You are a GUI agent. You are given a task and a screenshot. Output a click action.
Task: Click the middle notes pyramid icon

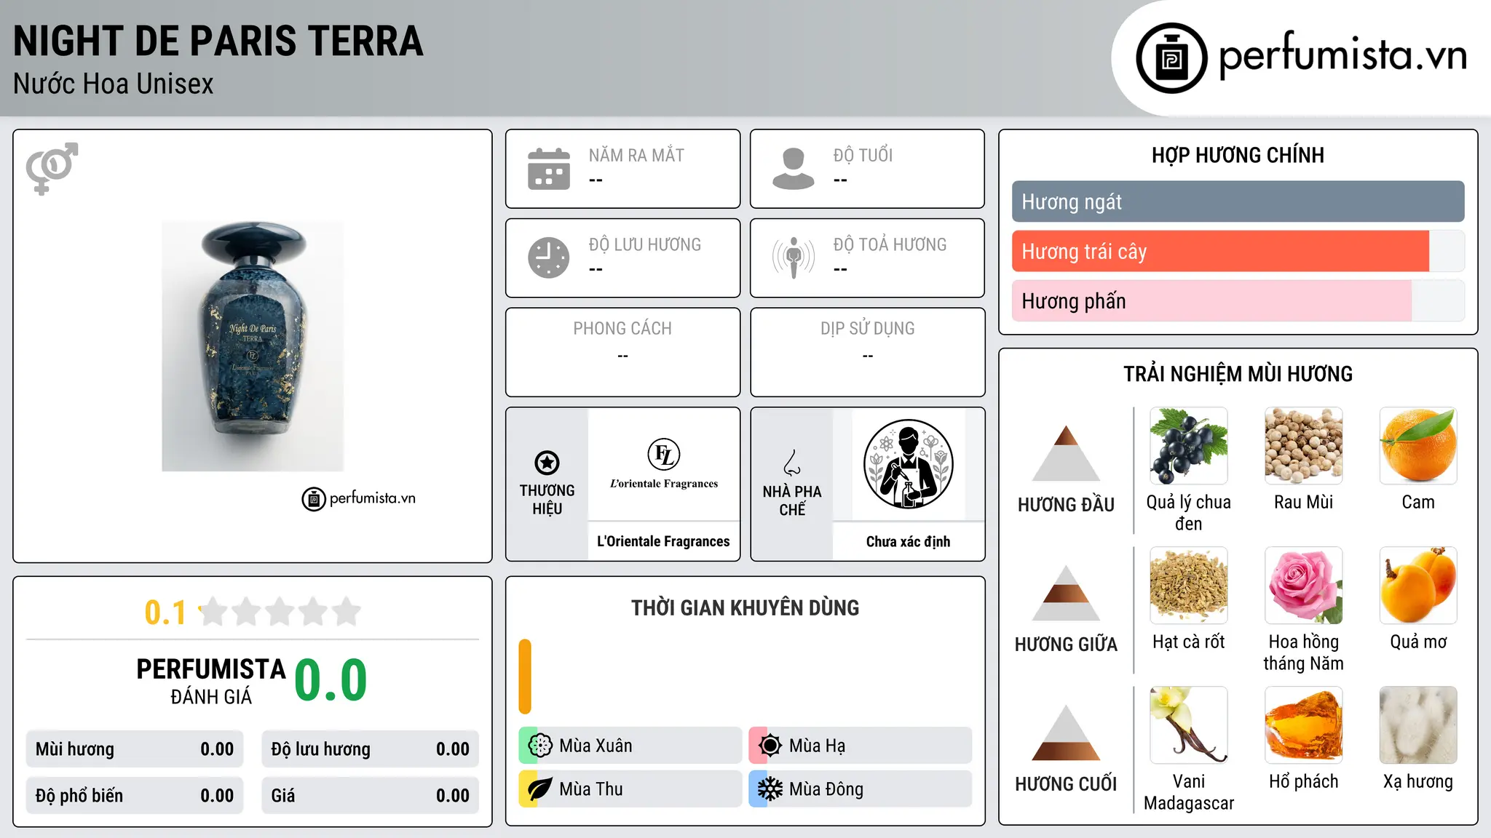click(1067, 593)
